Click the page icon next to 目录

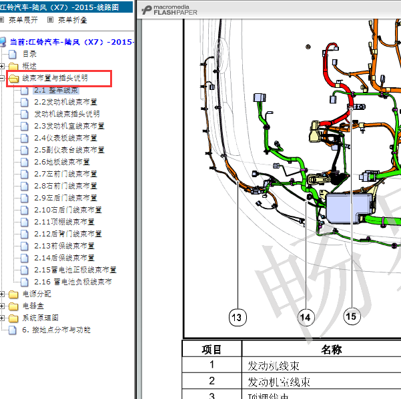coord(12,54)
